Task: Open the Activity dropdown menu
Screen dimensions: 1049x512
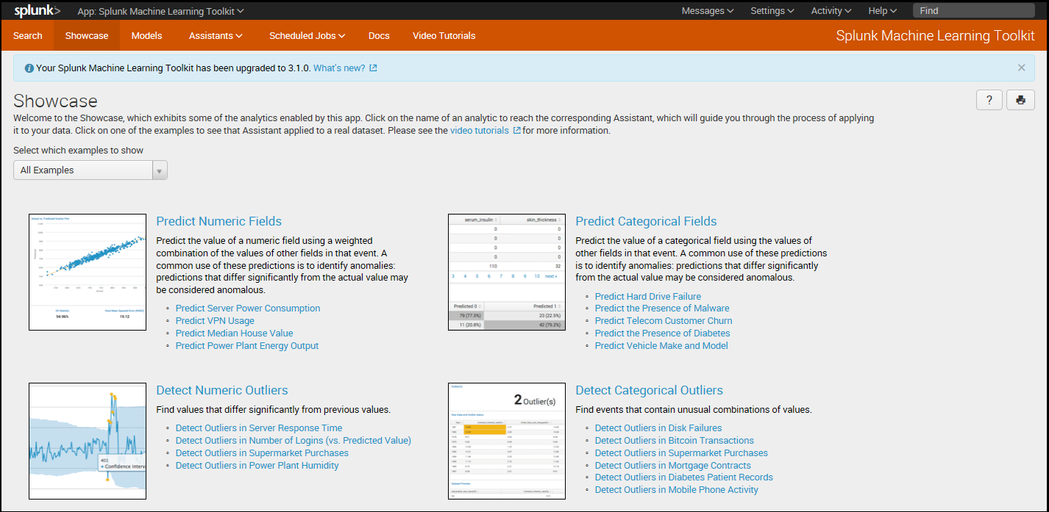Action: [831, 11]
